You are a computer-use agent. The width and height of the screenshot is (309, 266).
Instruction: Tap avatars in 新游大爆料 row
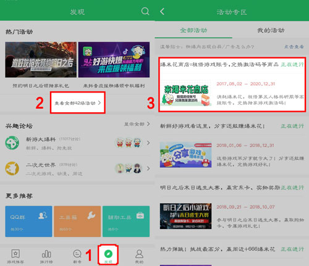129,143
